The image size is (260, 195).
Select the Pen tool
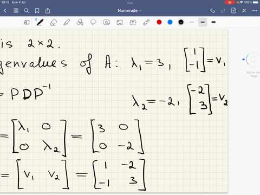[x=40, y=22]
